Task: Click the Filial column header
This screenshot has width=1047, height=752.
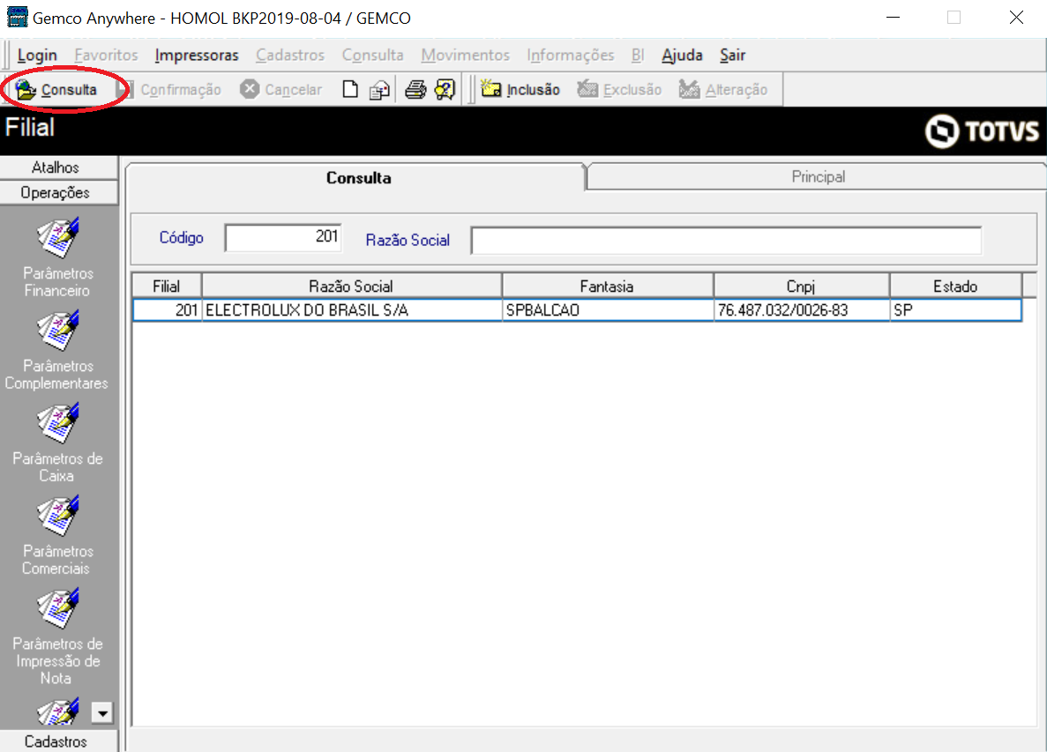Action: (x=167, y=287)
